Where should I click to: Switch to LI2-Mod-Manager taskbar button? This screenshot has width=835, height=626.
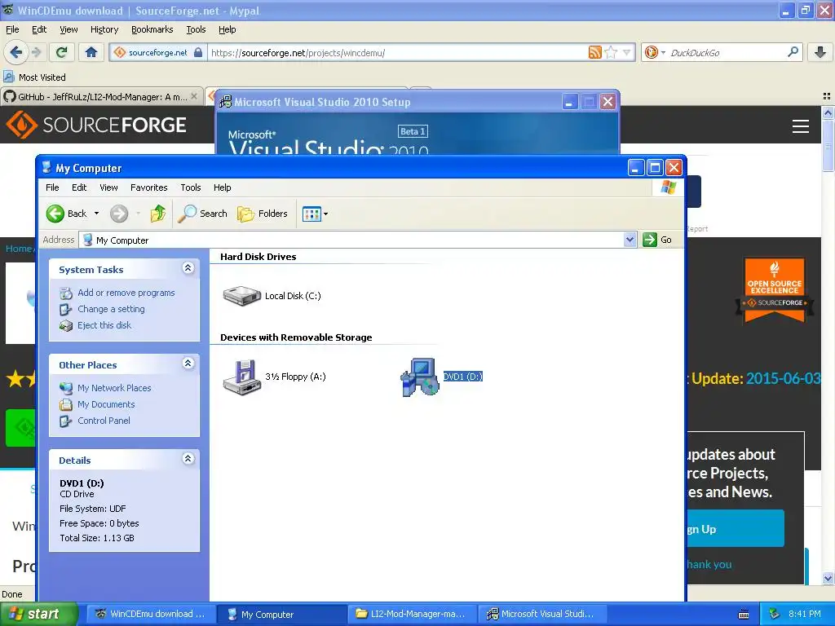412,614
